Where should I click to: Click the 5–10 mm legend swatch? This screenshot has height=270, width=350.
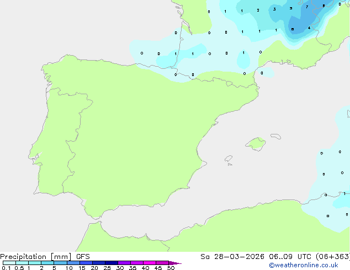60,263
